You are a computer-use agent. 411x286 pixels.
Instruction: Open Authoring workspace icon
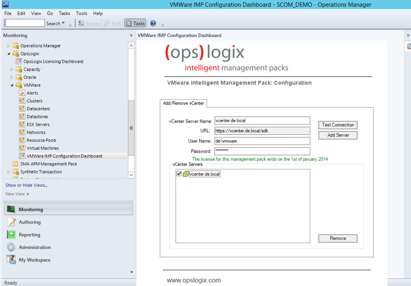[x=11, y=222]
